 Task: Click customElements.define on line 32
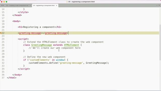point(43,63)
